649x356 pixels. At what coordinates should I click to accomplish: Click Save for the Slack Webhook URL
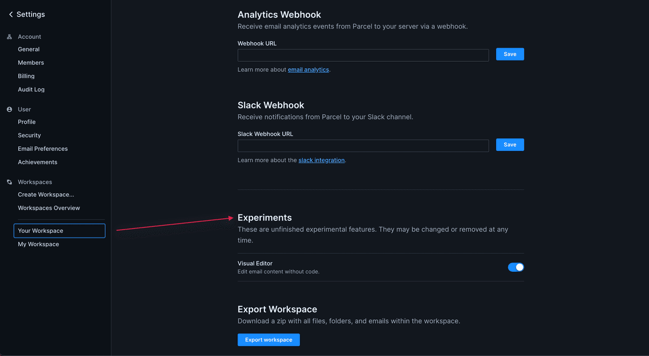click(x=509, y=144)
